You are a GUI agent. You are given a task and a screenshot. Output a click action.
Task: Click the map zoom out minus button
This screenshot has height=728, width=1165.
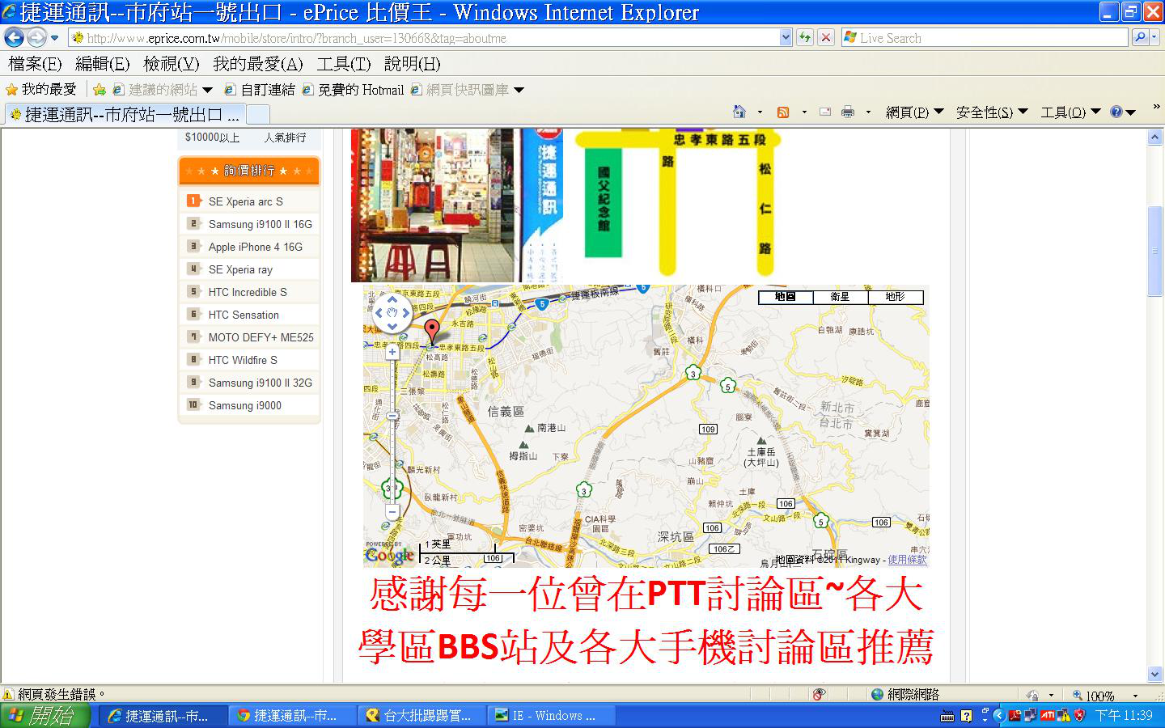[392, 512]
